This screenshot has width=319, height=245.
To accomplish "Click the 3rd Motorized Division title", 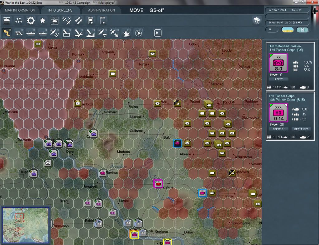I will [x=285, y=46].
